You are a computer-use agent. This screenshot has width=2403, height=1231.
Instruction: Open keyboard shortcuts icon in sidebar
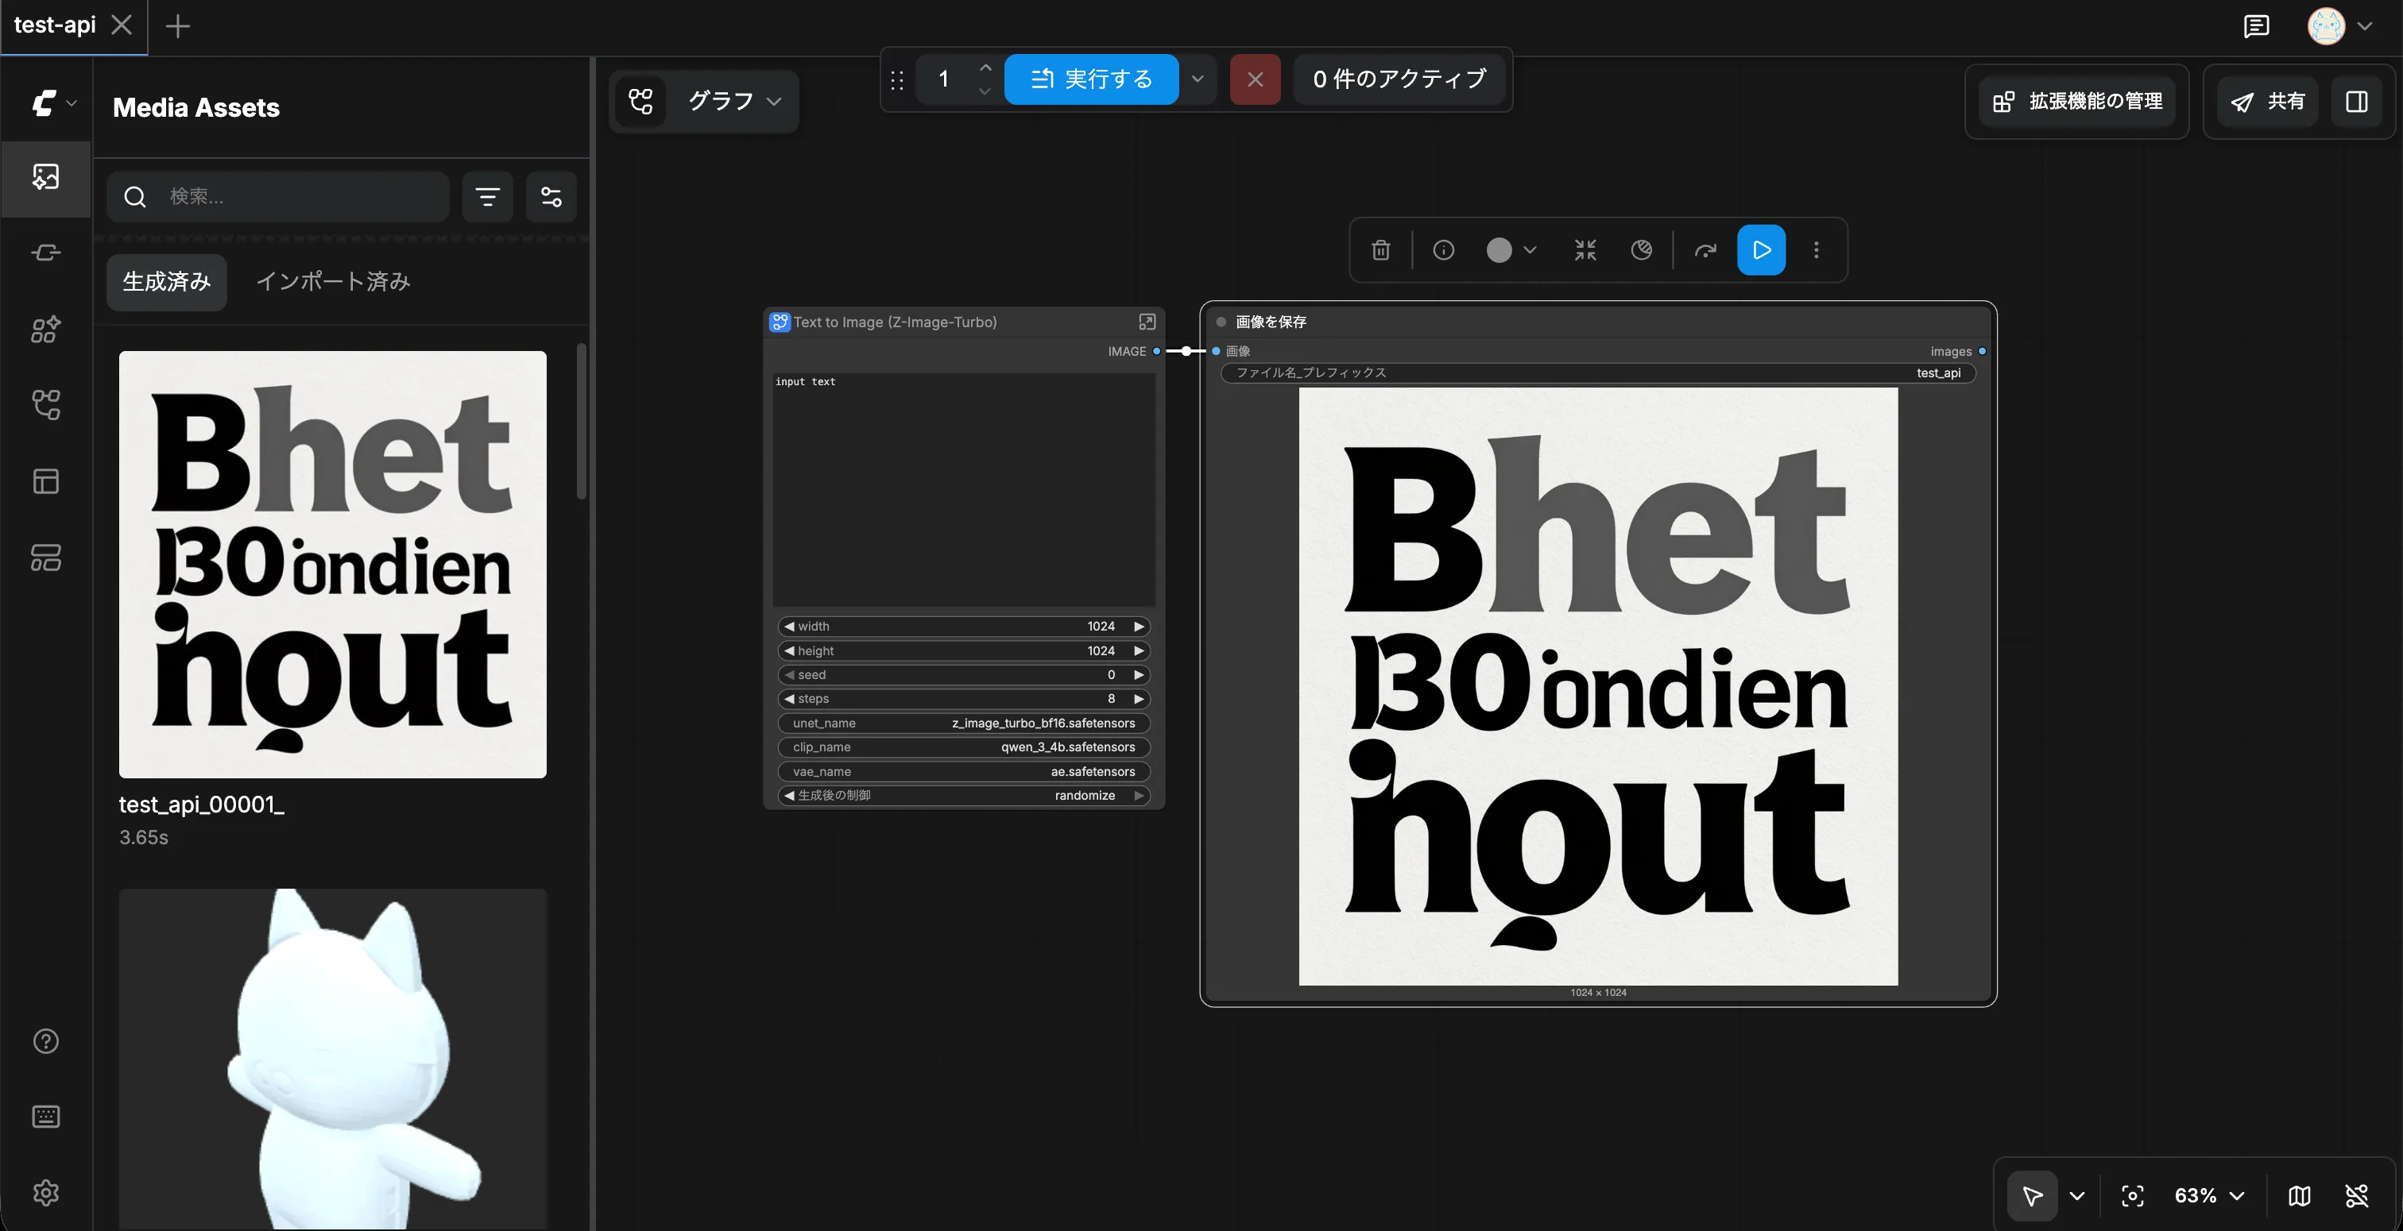(46, 1117)
